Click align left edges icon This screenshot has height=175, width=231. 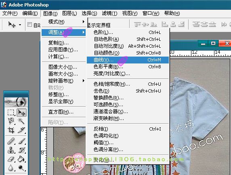tap(165, 24)
